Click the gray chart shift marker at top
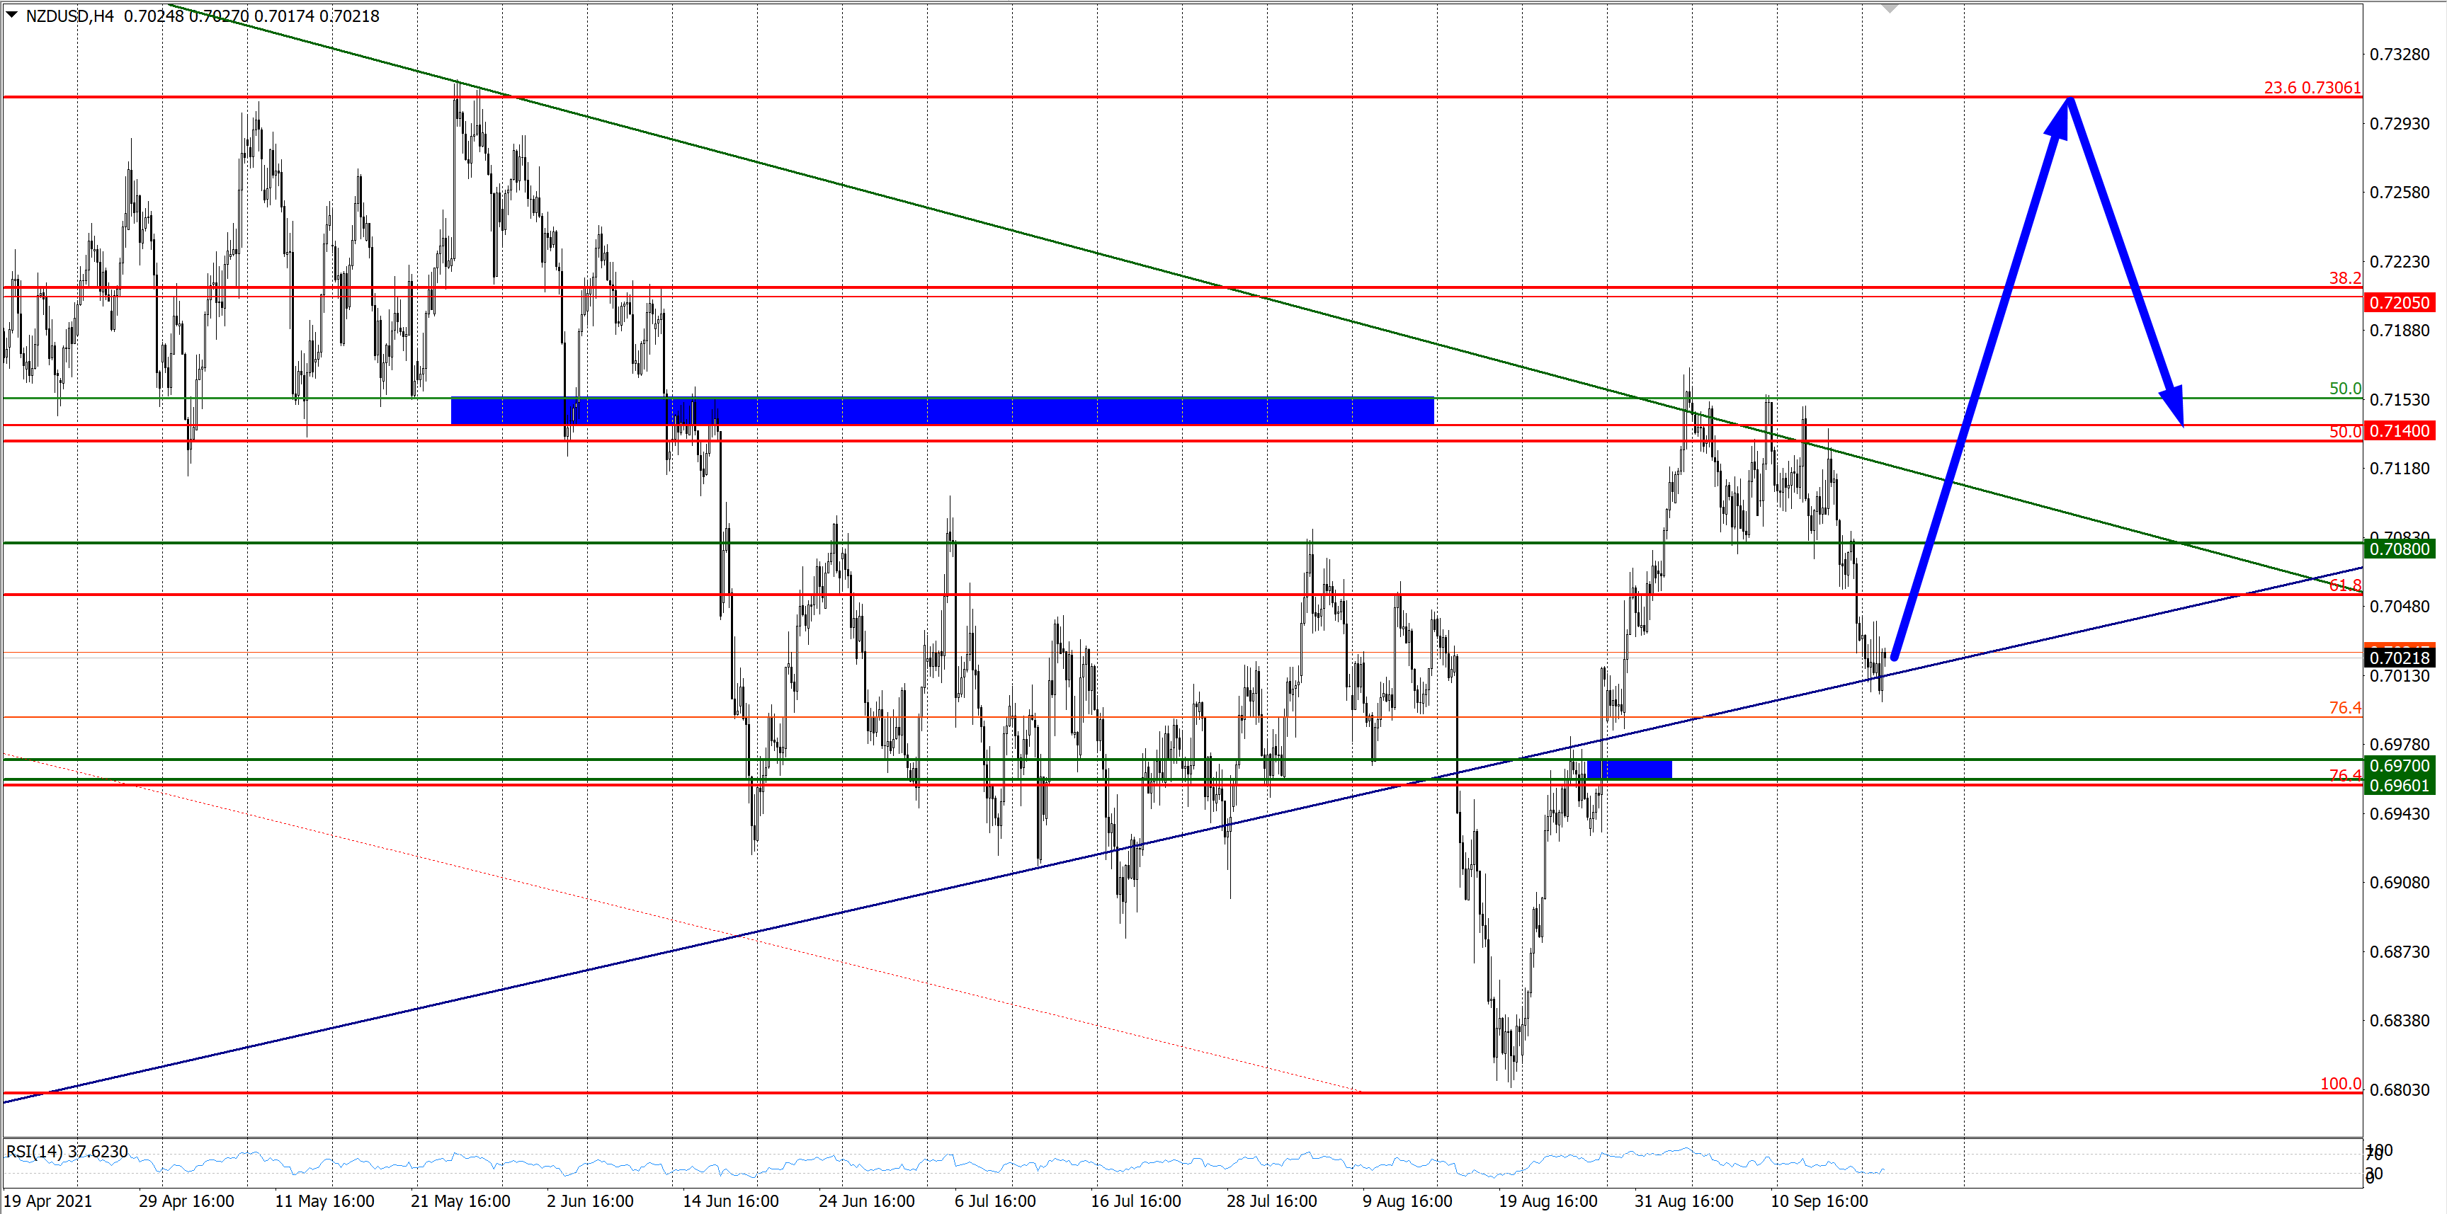 1890,8
